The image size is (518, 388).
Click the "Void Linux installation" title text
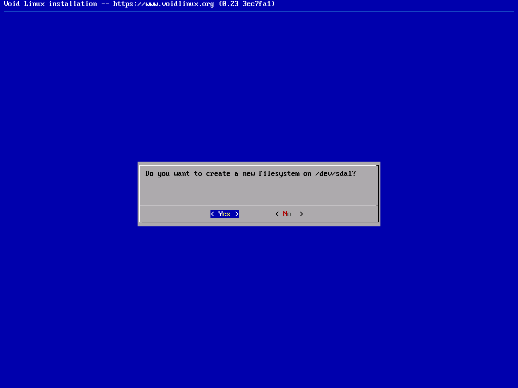50,4
